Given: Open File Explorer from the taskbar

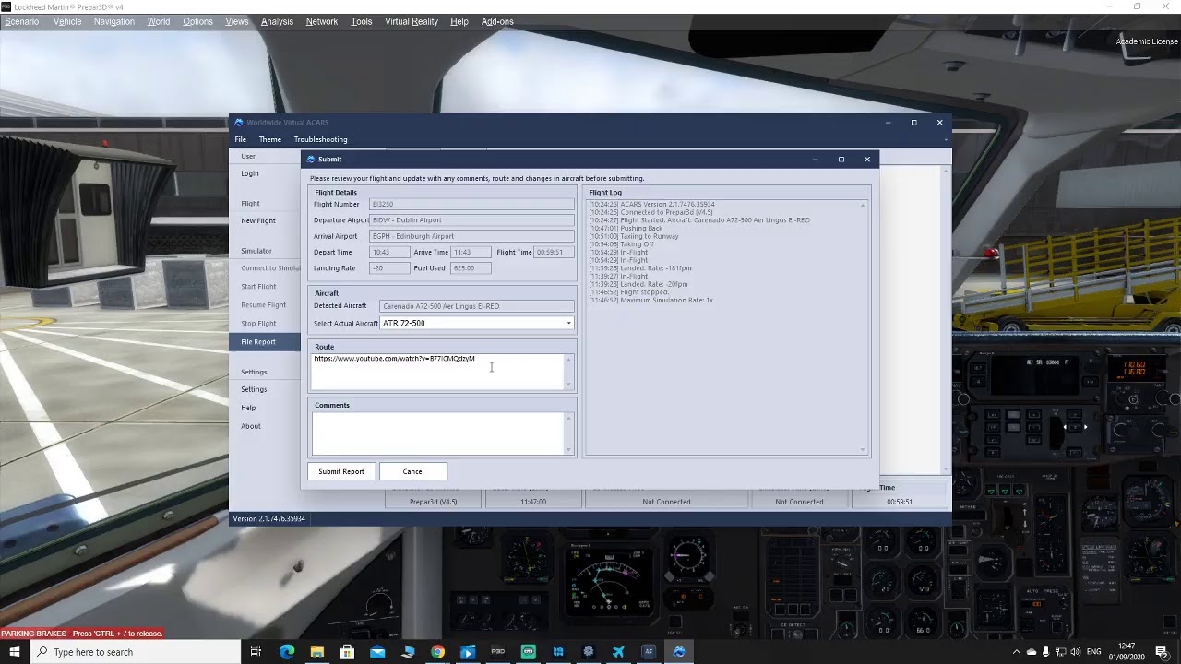Looking at the screenshot, I should (x=316, y=652).
